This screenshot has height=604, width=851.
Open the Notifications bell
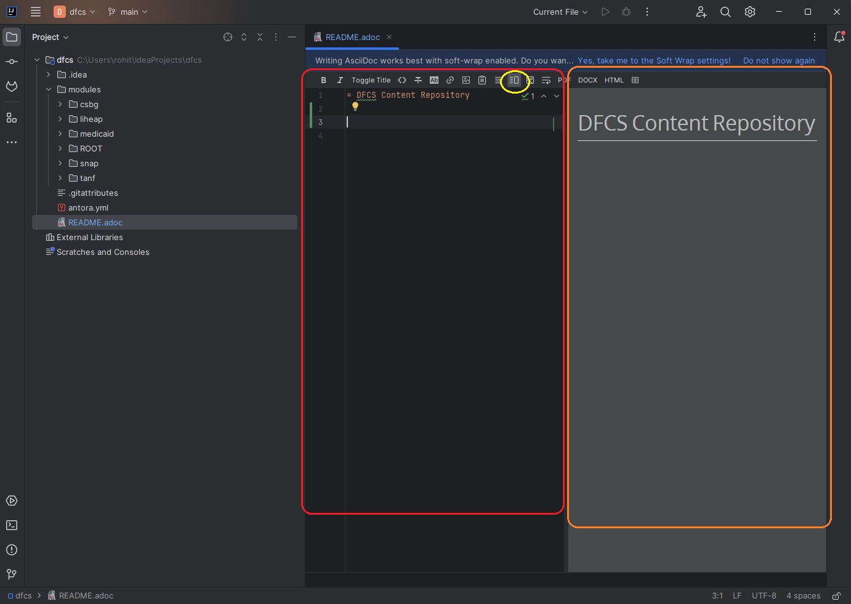coord(839,37)
